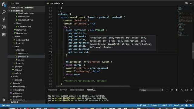The height and width of the screenshot is (109, 194).
Task: Open the Explorer view icon
Action: click(4, 5)
